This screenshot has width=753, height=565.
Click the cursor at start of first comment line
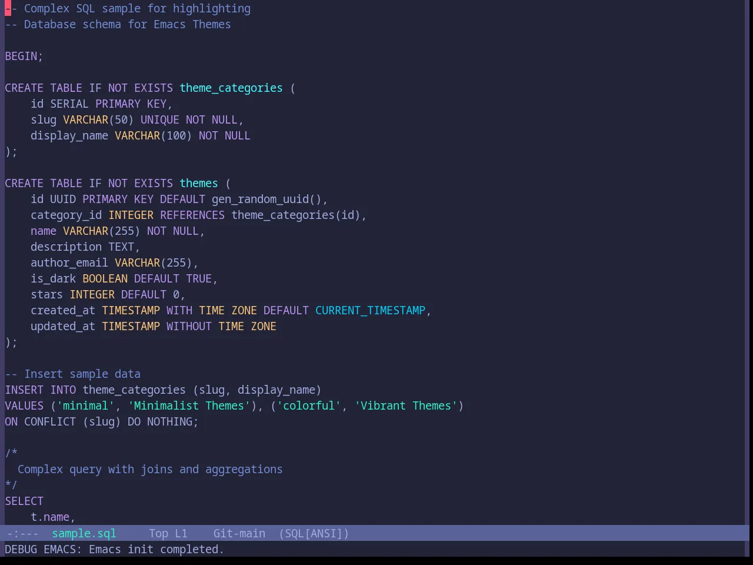(8, 8)
